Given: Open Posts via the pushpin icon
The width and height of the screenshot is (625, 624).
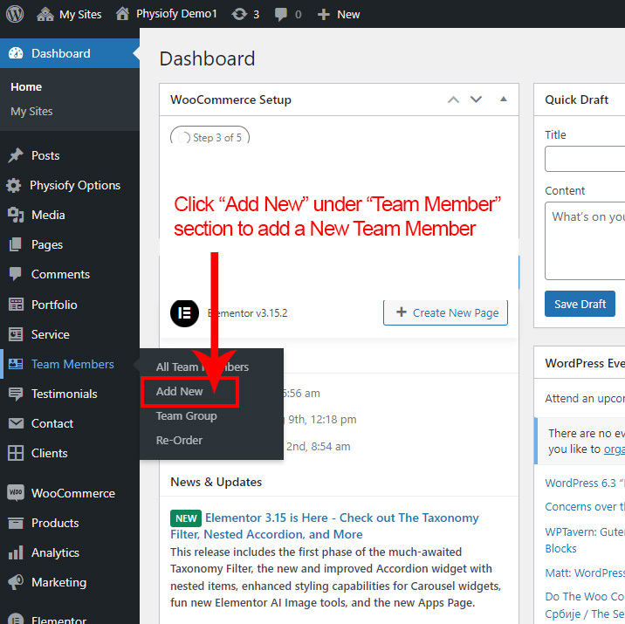Looking at the screenshot, I should (15, 155).
